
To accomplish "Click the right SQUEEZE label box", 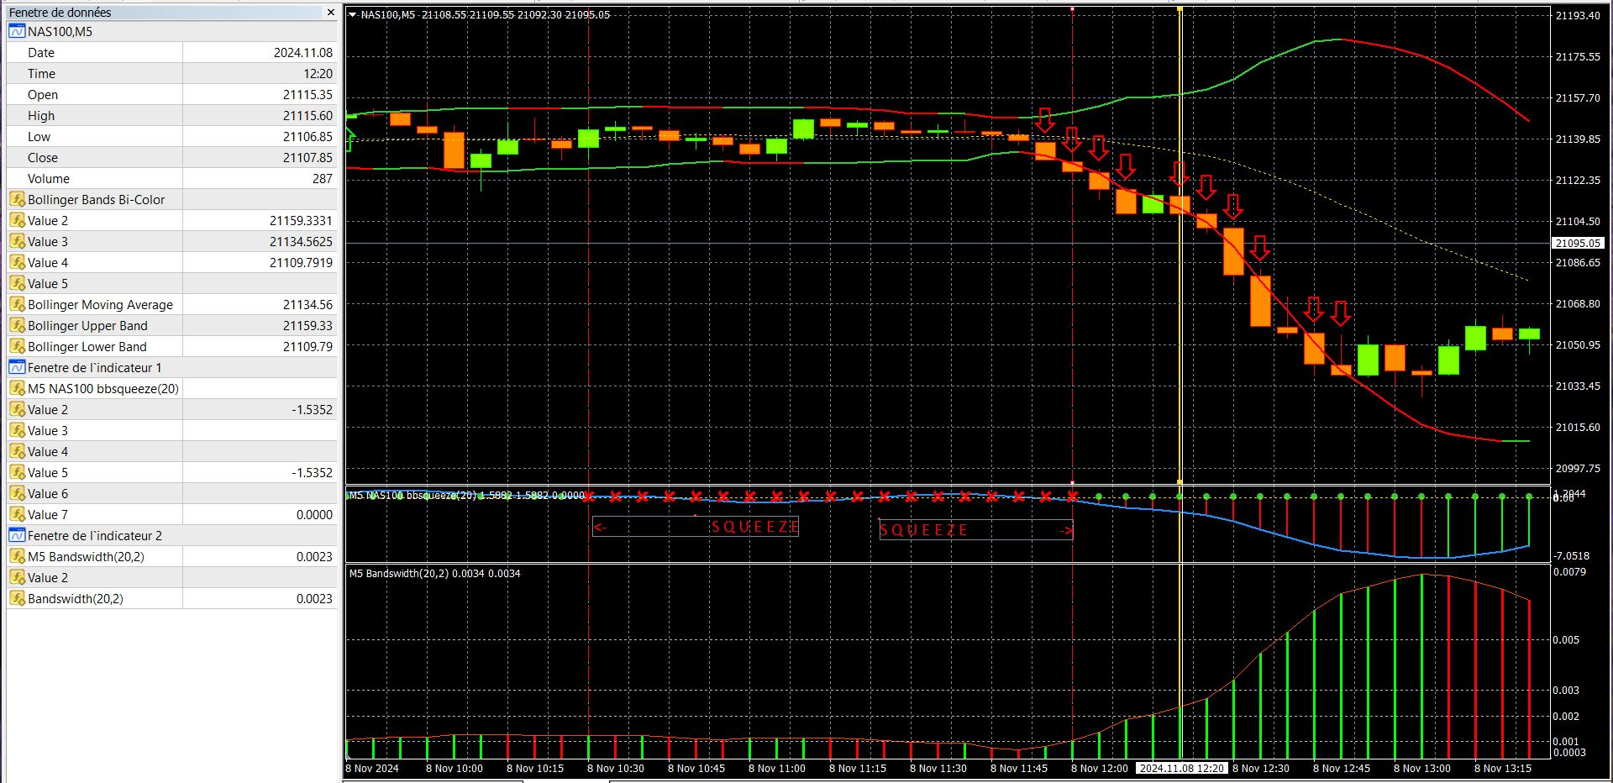I will coord(976,529).
